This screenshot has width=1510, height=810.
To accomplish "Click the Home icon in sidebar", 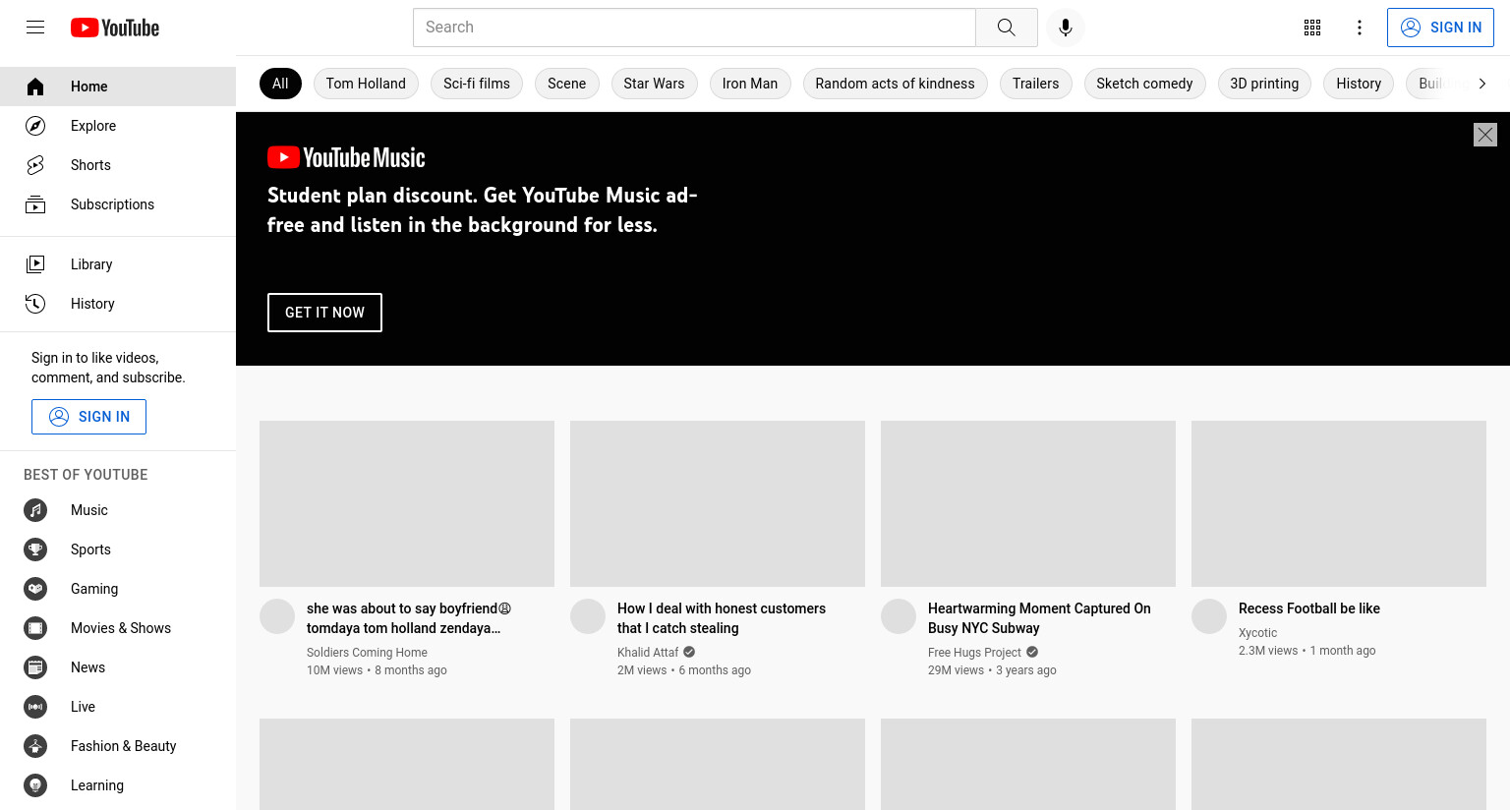I will coord(35,87).
